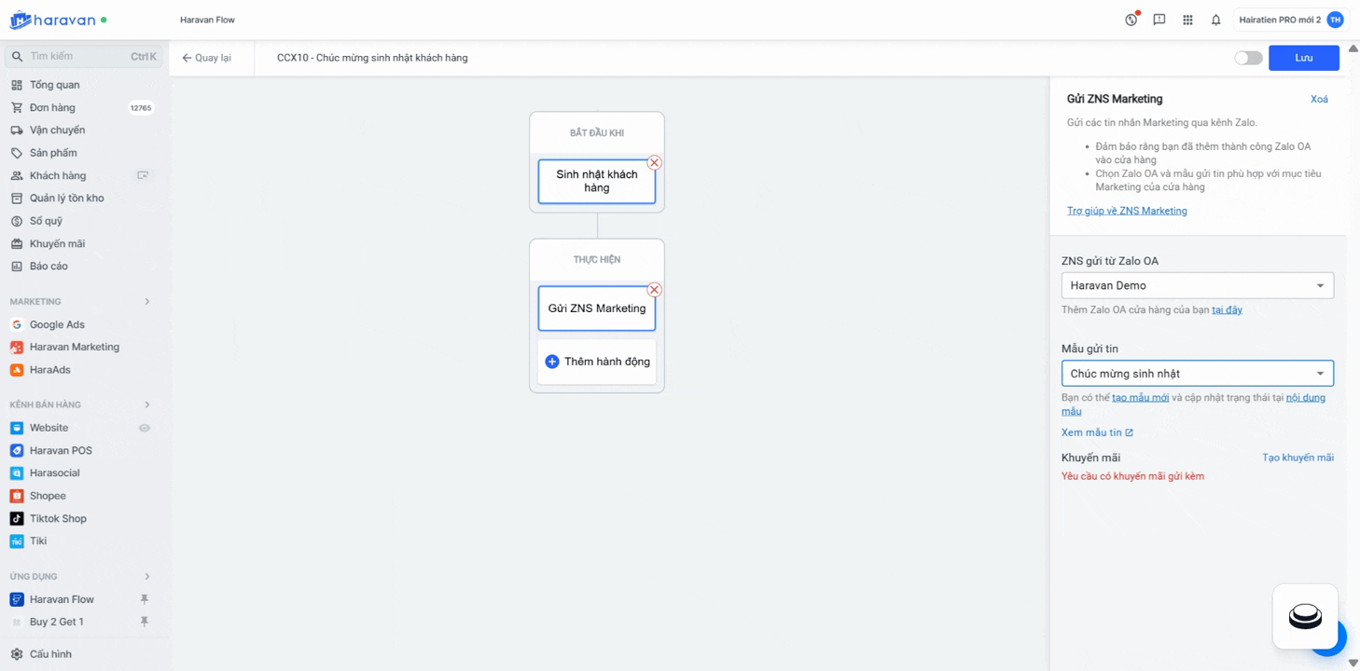This screenshot has height=671, width=1360.
Task: Toggle Website visibility eye icon
Action: (x=145, y=428)
